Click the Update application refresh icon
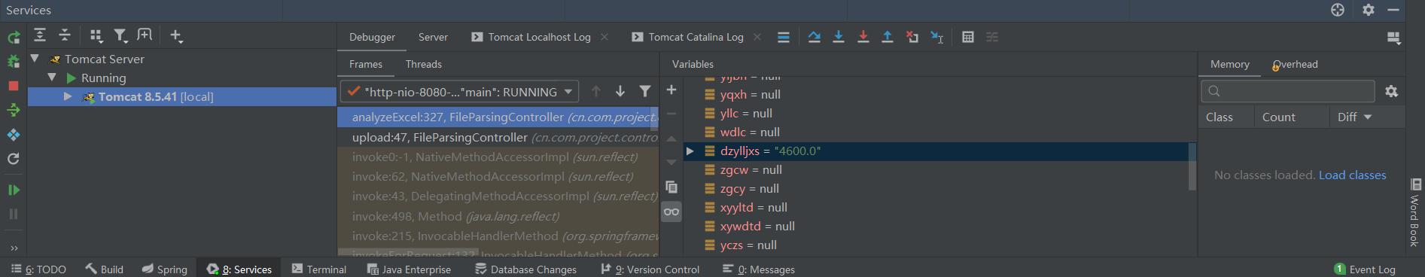The image size is (1425, 277). 14,159
